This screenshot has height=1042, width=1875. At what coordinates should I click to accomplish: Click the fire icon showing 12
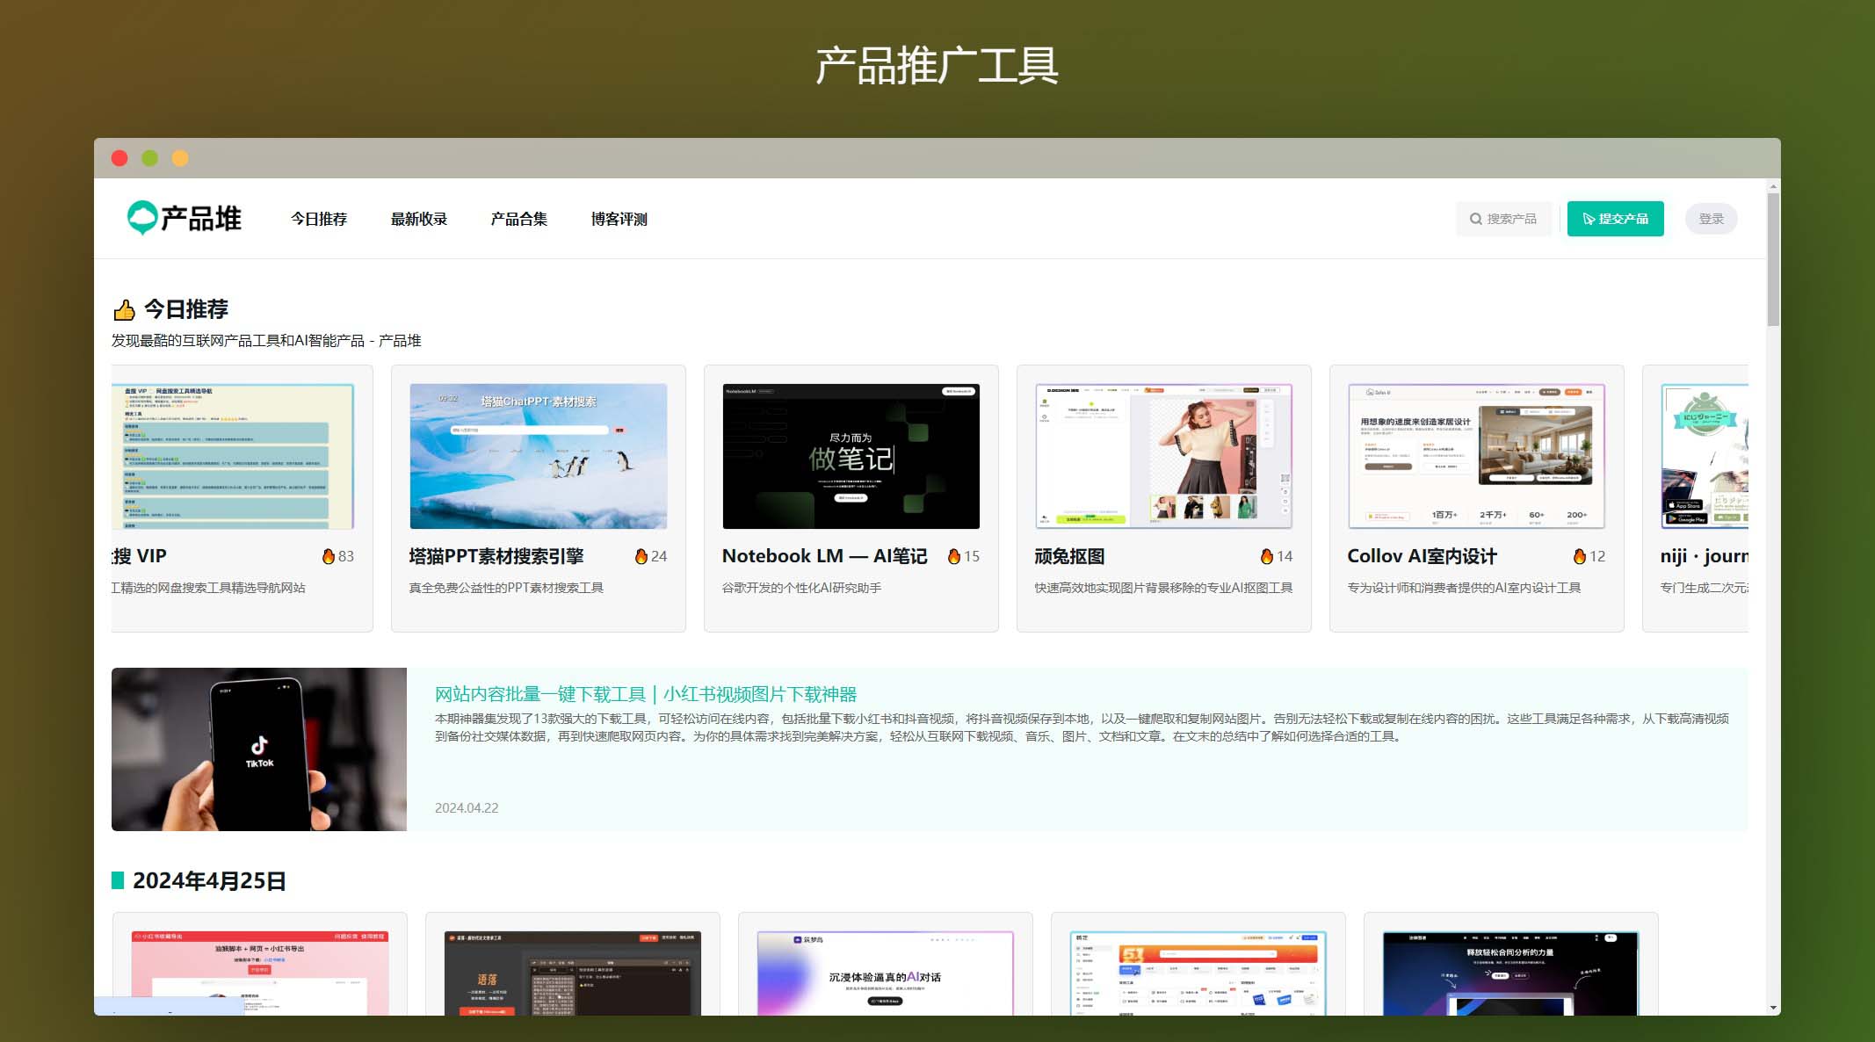coord(1580,556)
